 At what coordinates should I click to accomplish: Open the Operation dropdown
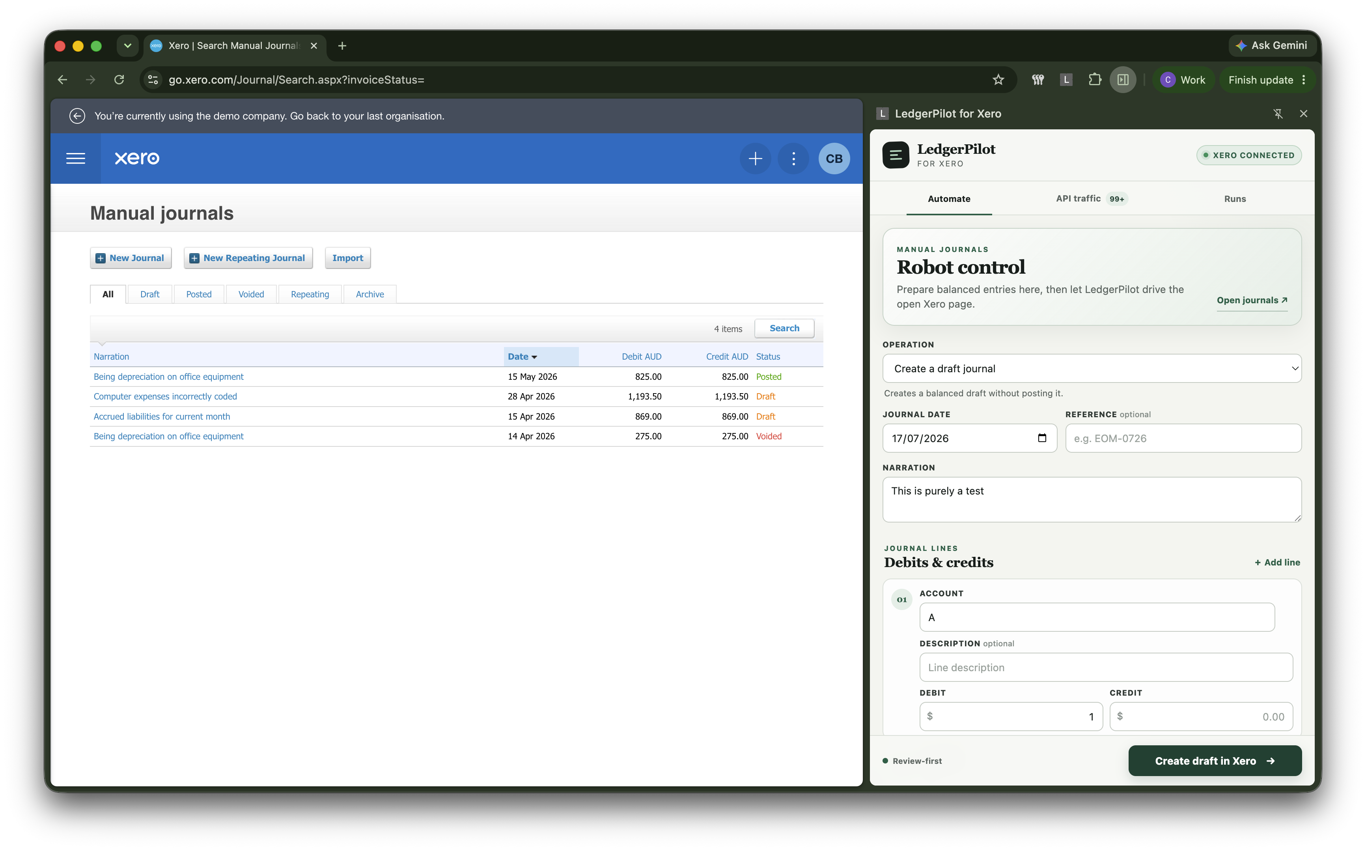click(x=1091, y=369)
